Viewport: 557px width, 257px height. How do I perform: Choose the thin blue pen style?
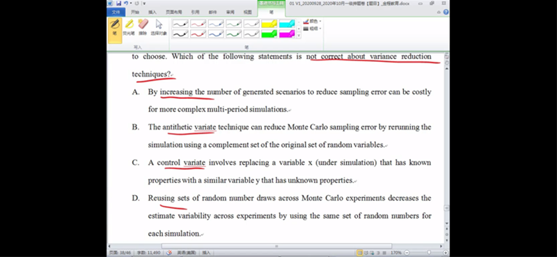(x=216, y=24)
